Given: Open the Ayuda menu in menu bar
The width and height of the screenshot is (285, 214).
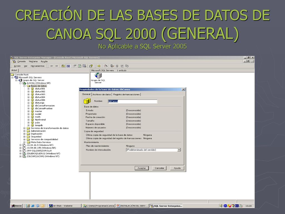Looking at the screenshot, I should [x=44, y=62].
